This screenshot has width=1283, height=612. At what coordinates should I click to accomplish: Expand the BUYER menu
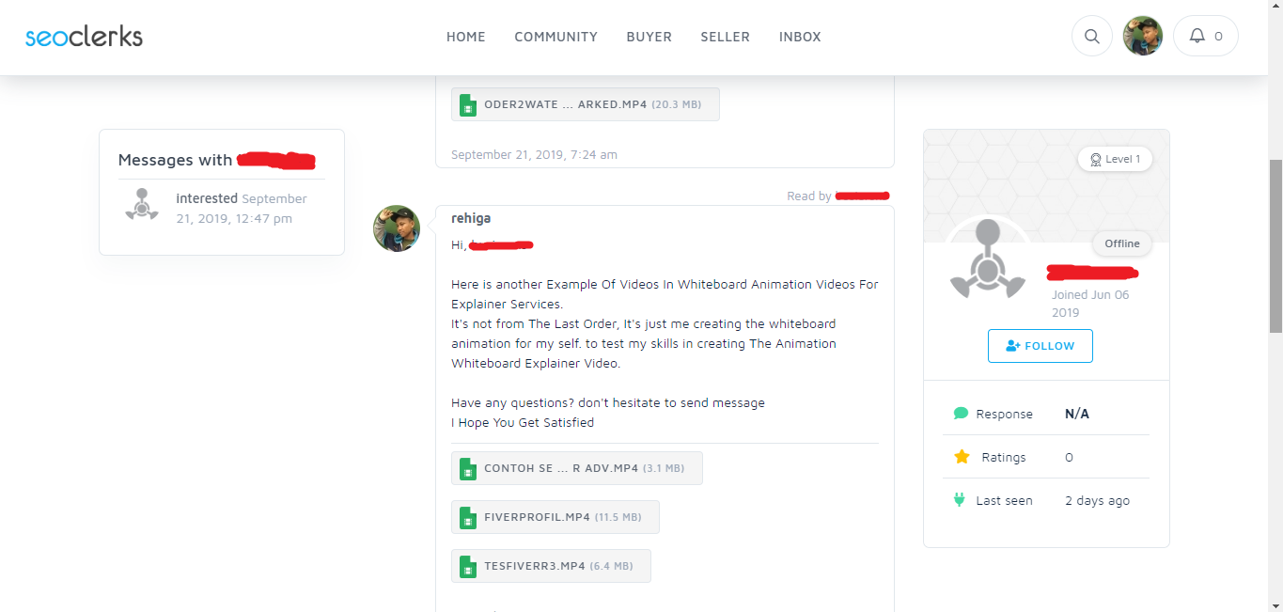coord(649,37)
